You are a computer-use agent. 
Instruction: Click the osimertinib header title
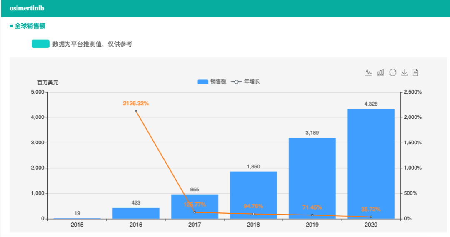click(x=27, y=8)
